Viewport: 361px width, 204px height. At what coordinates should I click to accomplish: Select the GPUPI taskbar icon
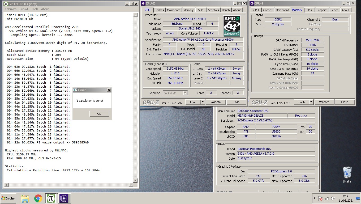(51, 198)
